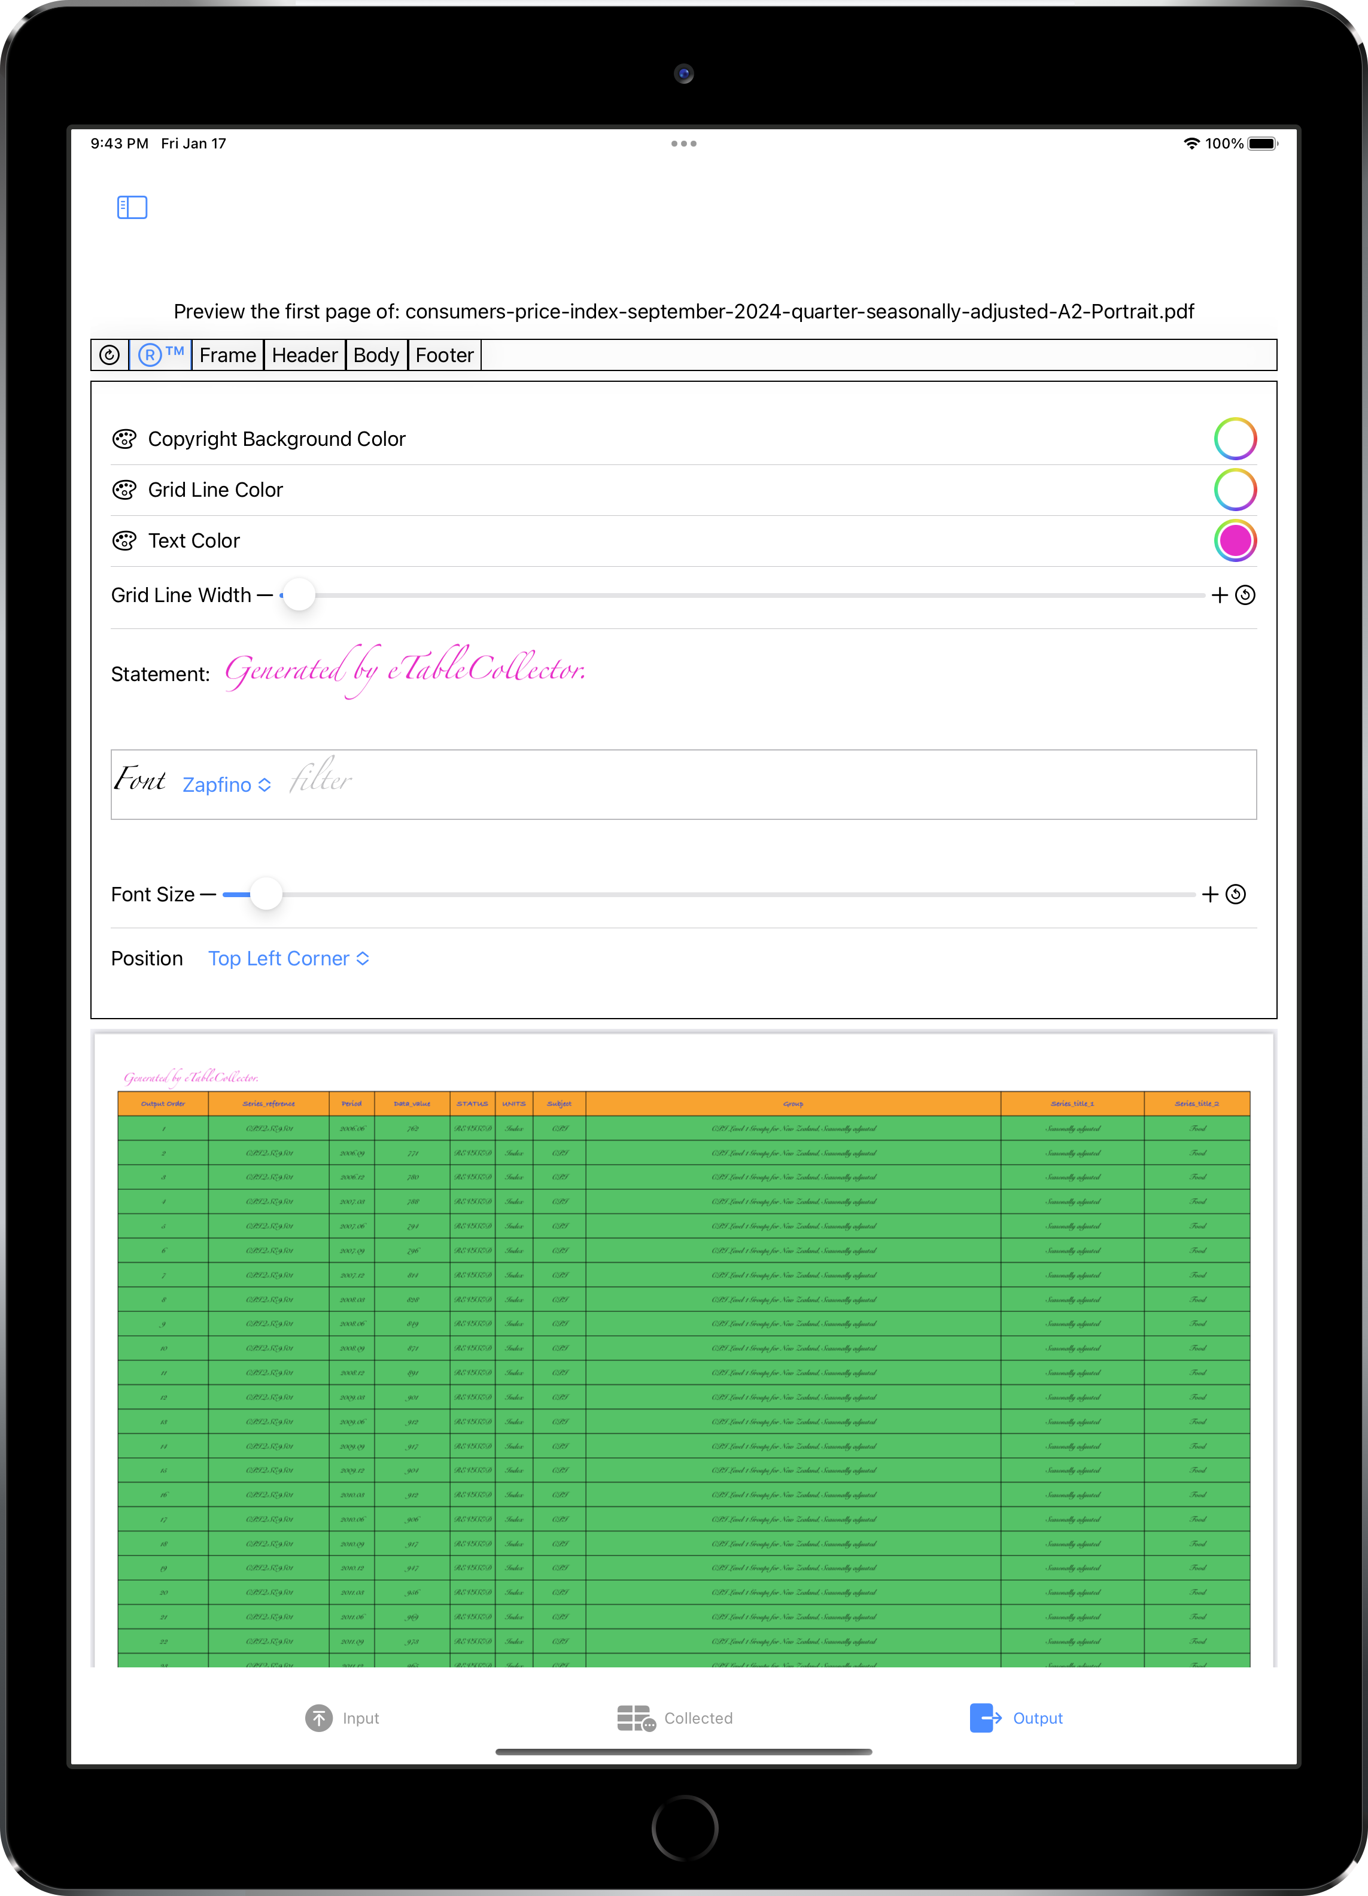The width and height of the screenshot is (1368, 1896).
Task: Open the Zapfino font dropdown
Action: point(226,785)
